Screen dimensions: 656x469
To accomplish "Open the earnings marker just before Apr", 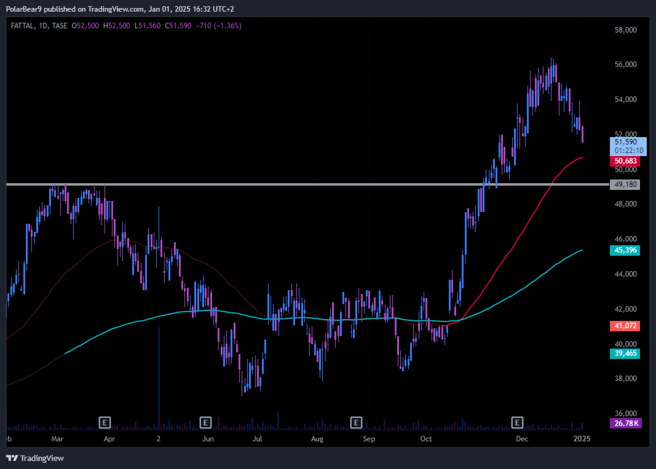I will [105, 422].
